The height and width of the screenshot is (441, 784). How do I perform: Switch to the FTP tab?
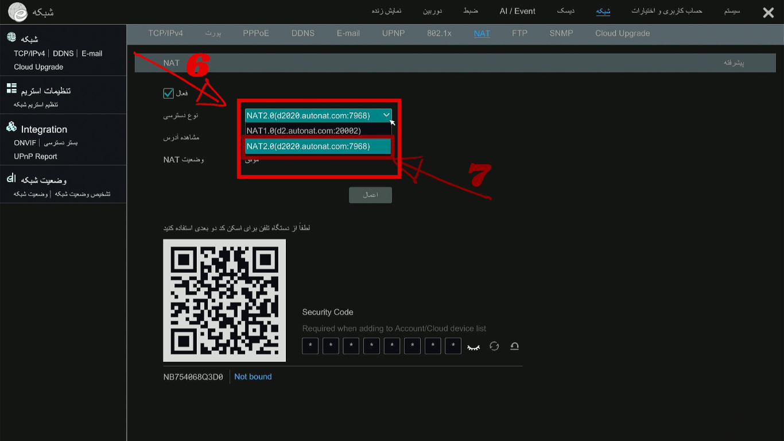point(519,33)
